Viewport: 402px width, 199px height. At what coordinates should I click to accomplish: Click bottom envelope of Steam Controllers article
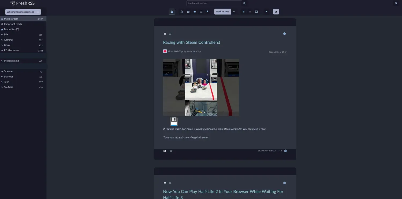(165, 151)
